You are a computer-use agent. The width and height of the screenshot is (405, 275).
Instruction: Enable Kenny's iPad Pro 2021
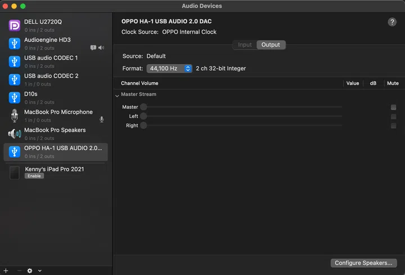(34, 176)
